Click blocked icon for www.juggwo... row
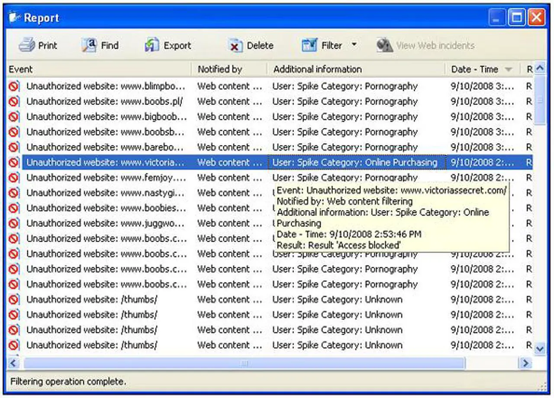This screenshot has height=398, width=554. coord(14,223)
